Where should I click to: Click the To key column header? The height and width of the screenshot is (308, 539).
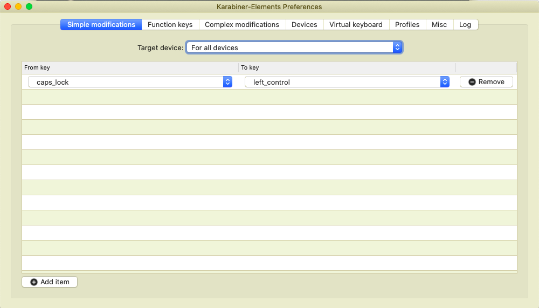(x=347, y=67)
